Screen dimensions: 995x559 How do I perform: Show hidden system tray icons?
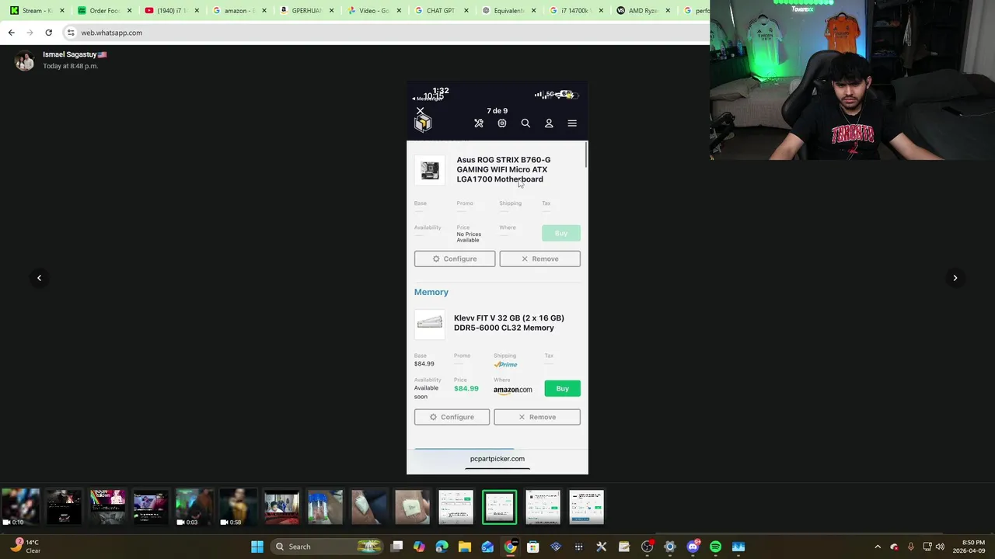click(878, 547)
